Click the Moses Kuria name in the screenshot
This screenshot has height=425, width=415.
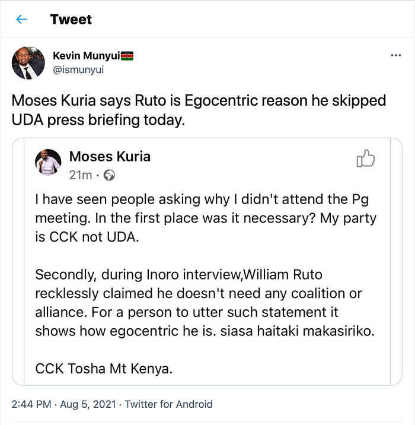click(110, 157)
